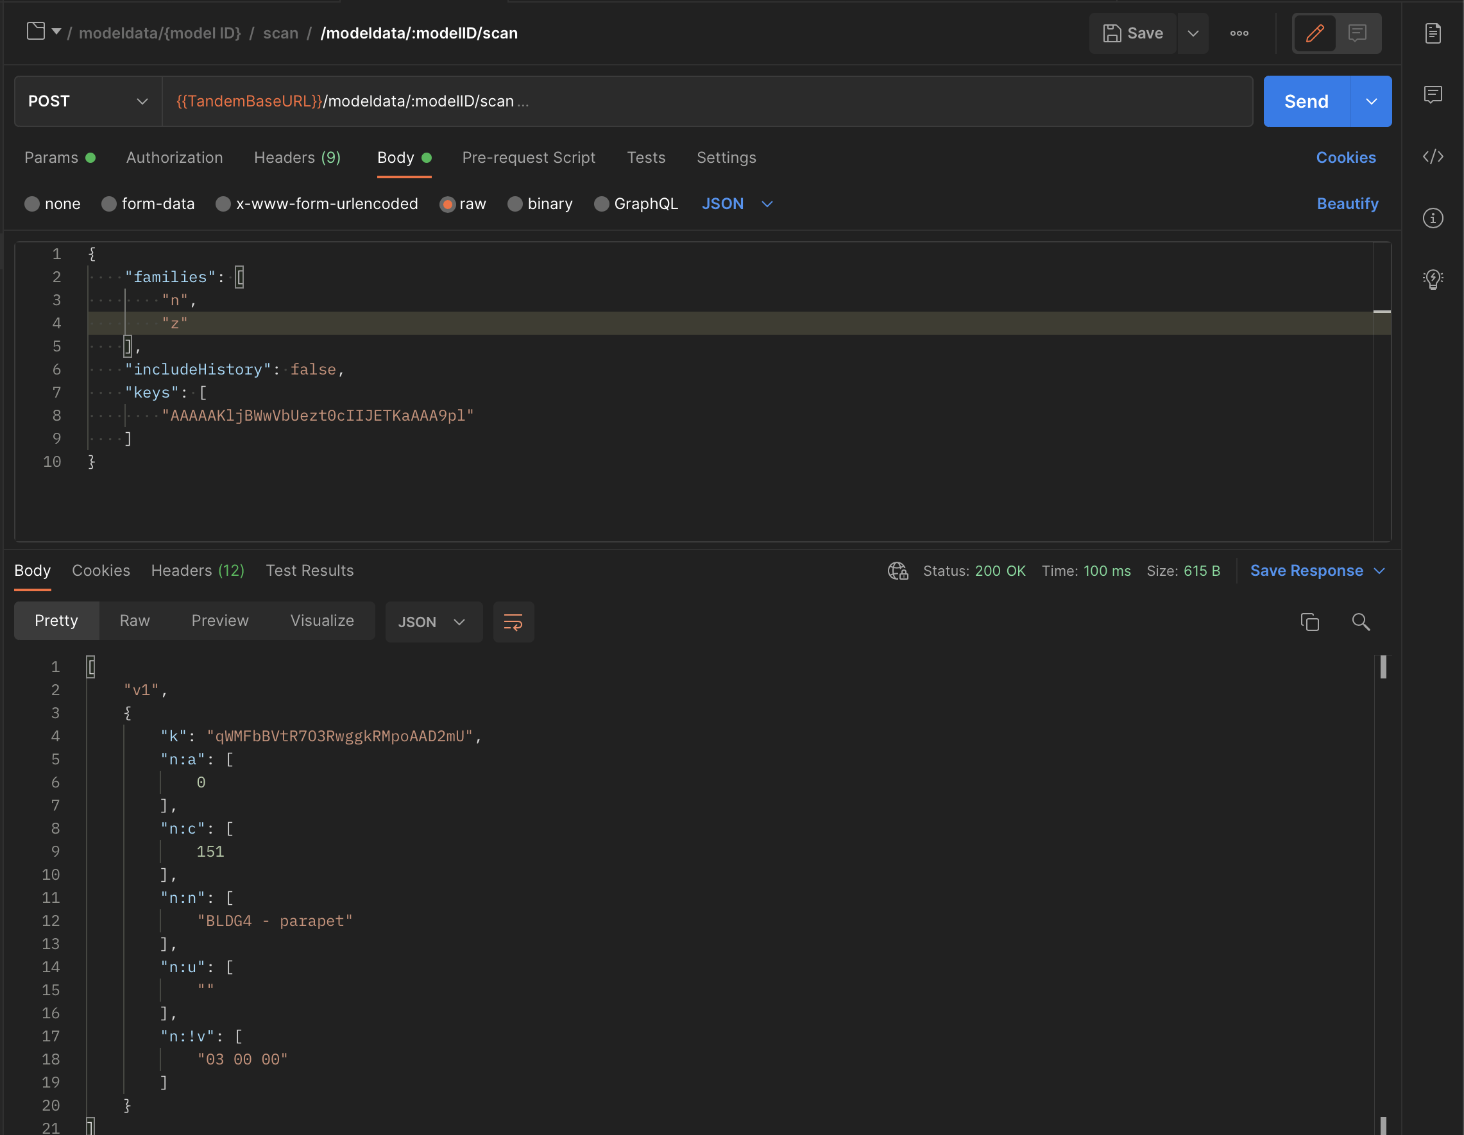Copy the response body
This screenshot has width=1464, height=1135.
tap(1309, 622)
